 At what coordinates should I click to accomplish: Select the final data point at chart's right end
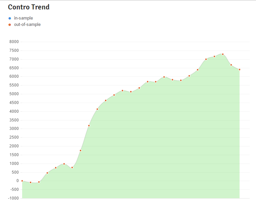click(x=240, y=70)
